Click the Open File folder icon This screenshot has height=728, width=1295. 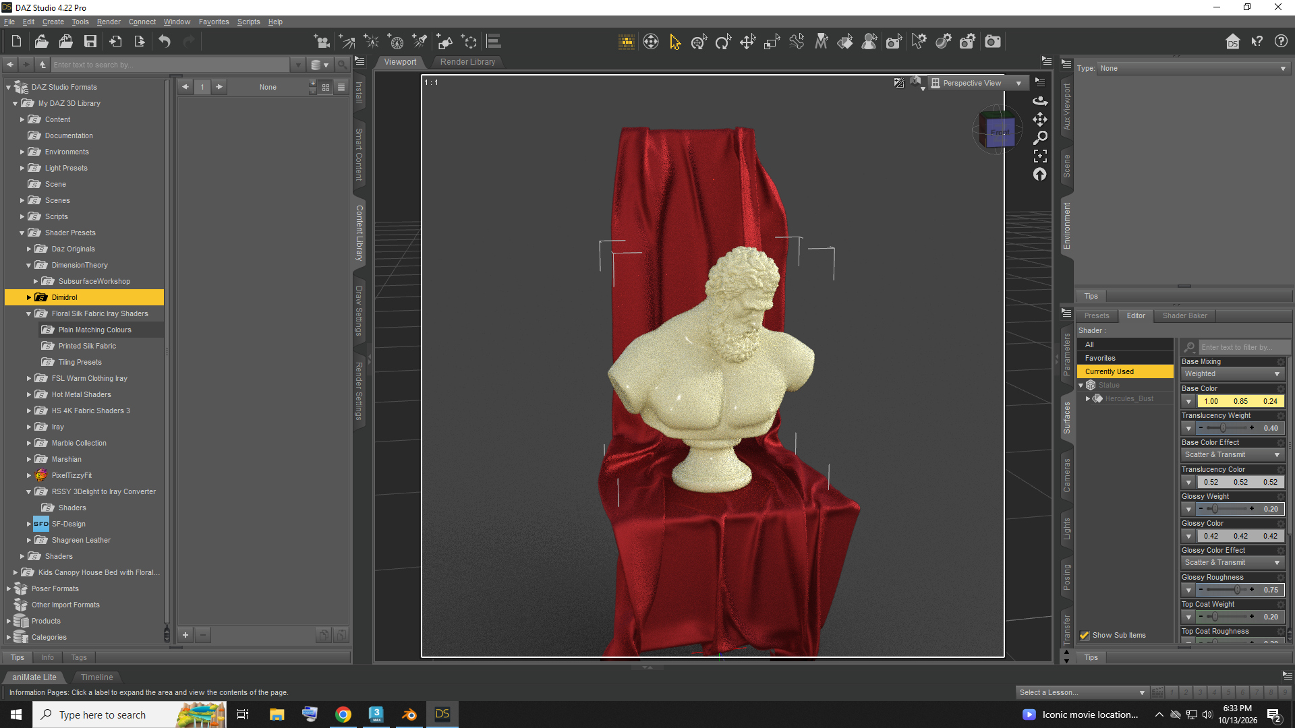point(41,42)
